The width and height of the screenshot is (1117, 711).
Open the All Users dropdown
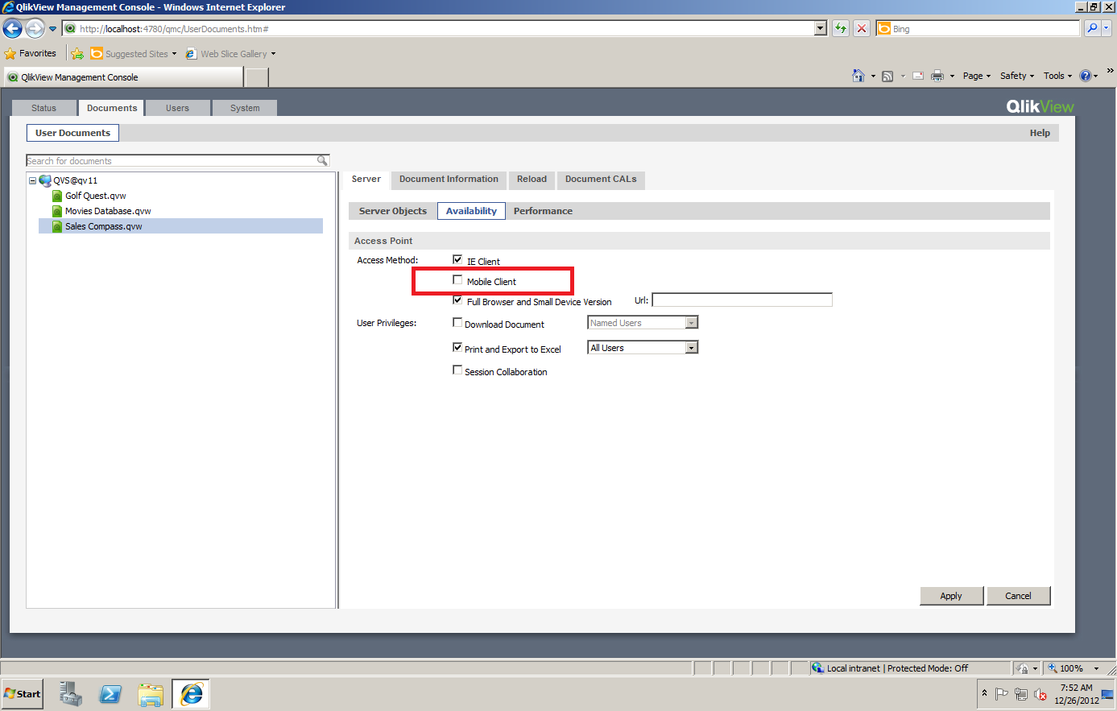pyautogui.click(x=643, y=348)
